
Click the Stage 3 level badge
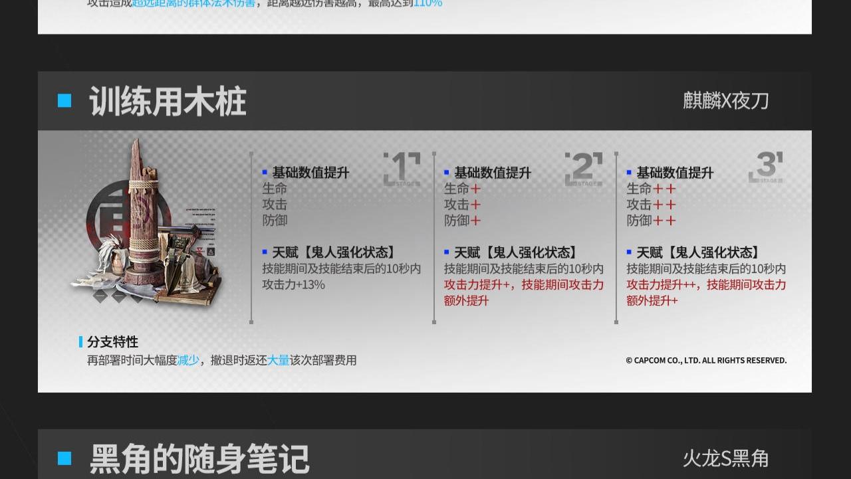tap(766, 167)
